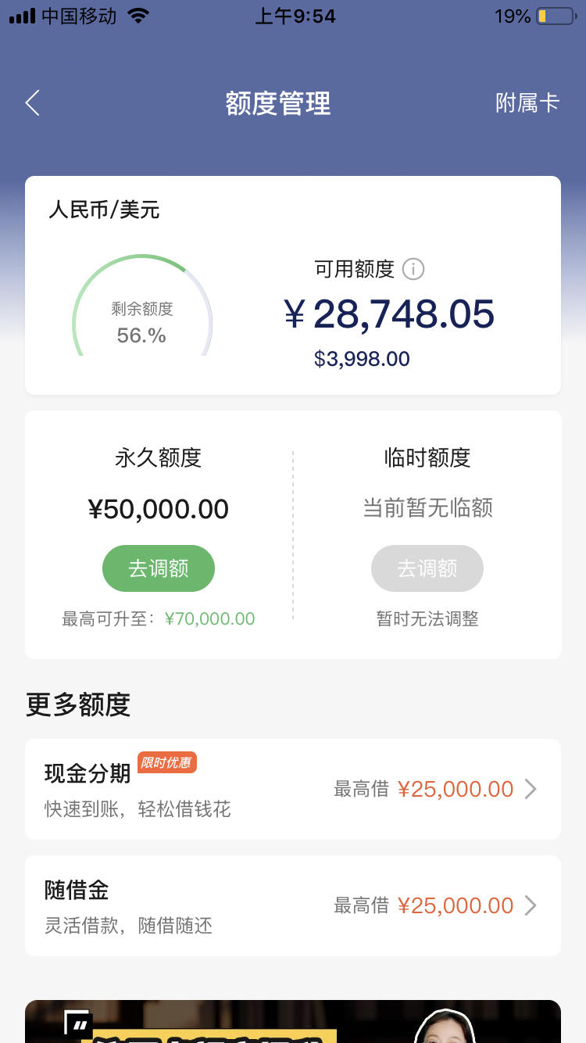Tap the greyed 去调额 button under 临时额度
Viewport: 586px width, 1043px height.
tap(427, 568)
